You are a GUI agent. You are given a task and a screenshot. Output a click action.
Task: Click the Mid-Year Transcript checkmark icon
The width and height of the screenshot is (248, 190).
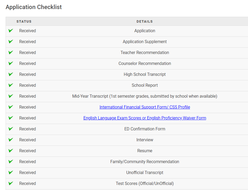click(x=11, y=96)
